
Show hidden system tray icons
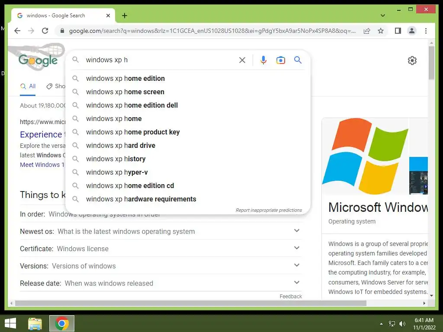381,324
